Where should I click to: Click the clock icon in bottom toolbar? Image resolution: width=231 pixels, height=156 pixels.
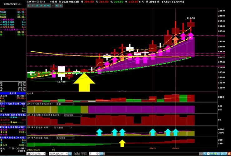click(x=208, y=154)
